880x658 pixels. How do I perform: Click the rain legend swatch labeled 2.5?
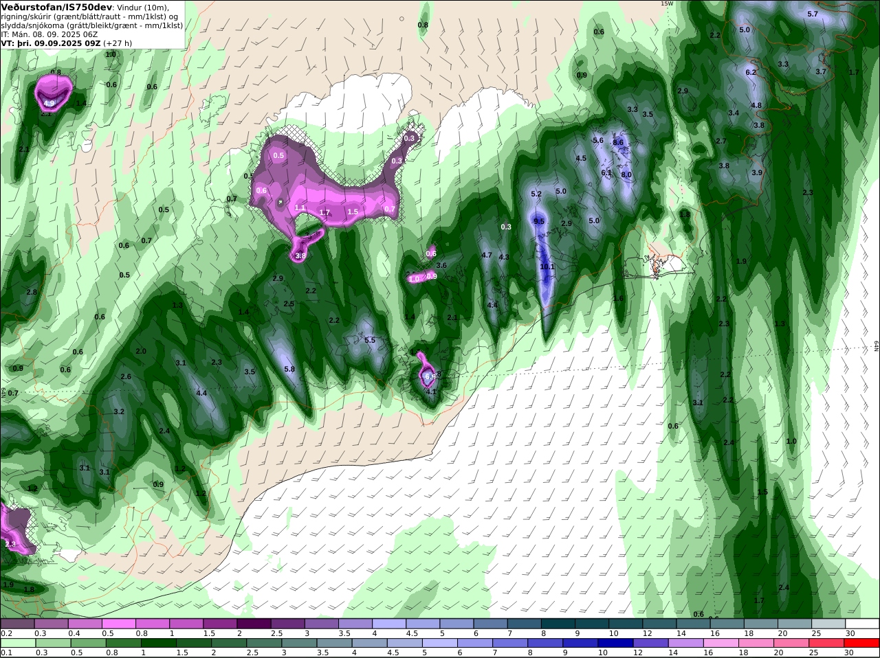click(x=263, y=643)
